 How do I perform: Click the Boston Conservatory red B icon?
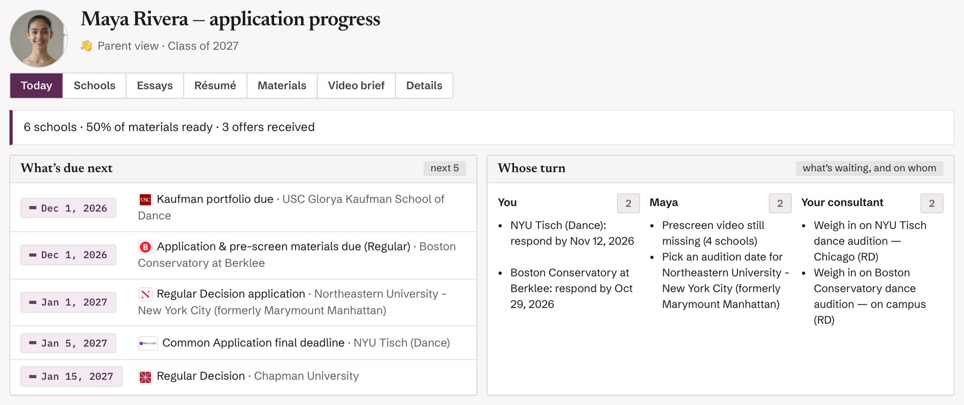click(145, 247)
